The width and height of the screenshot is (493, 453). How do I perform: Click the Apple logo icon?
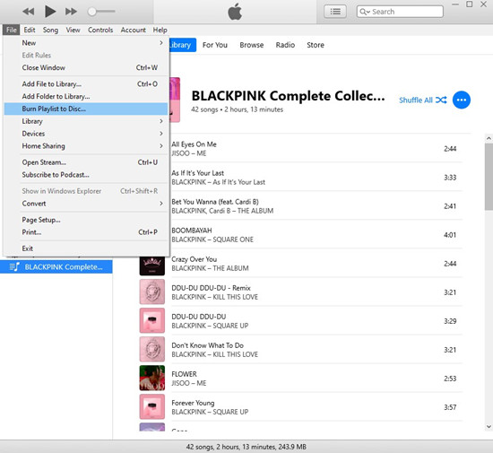pos(235,12)
